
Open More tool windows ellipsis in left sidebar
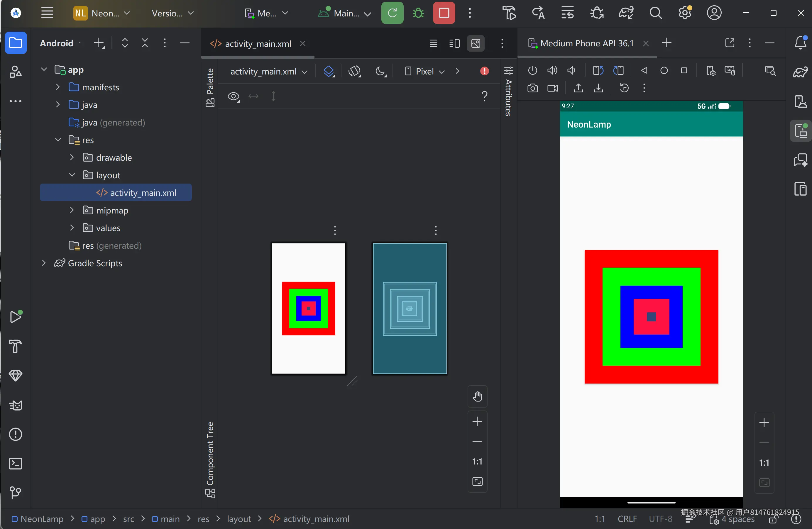(x=16, y=101)
